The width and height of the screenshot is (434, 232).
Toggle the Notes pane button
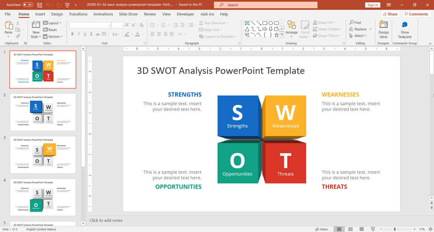322,229
